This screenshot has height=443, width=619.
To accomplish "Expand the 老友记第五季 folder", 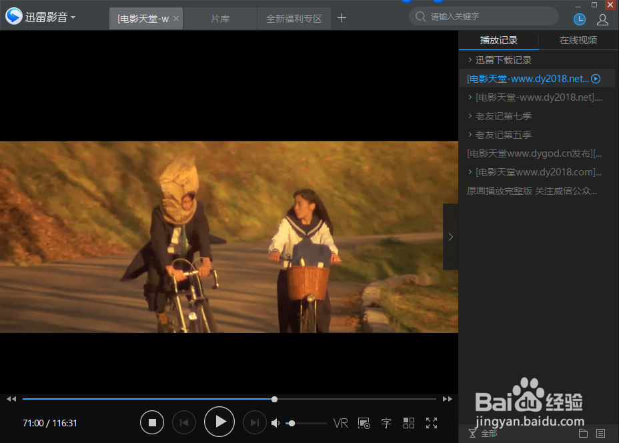I will coord(470,135).
